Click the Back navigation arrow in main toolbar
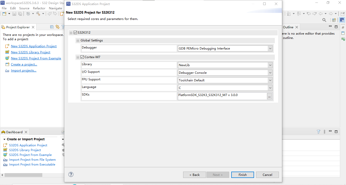 coord(320,14)
